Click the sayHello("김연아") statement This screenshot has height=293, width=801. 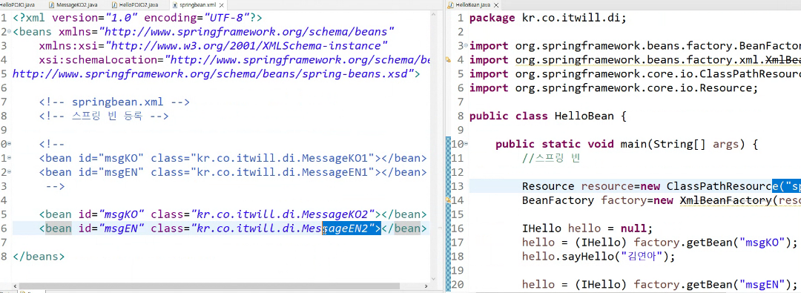599,257
